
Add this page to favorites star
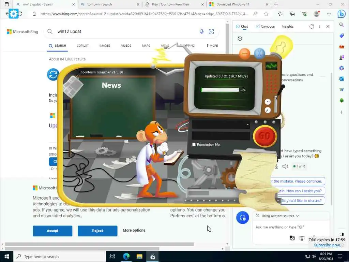tap(266, 14)
